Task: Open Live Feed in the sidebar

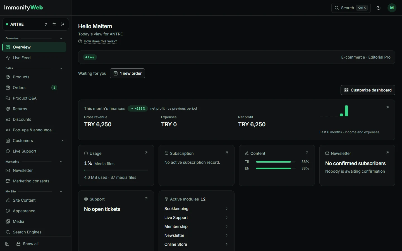Action: 34,58
